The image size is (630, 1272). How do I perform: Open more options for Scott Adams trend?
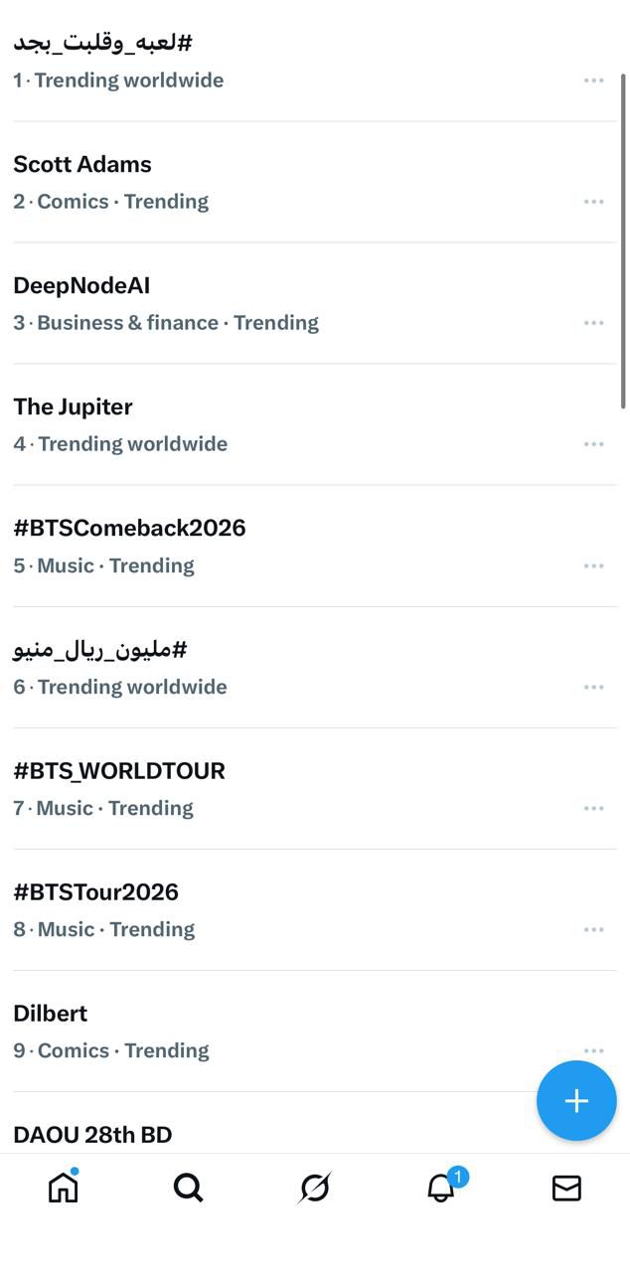(x=593, y=202)
